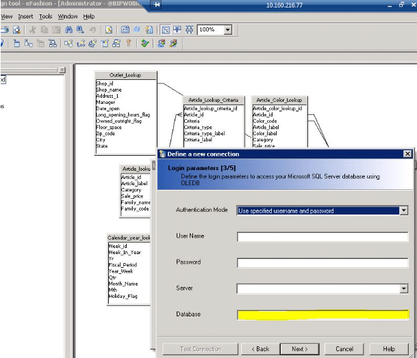Close the left side panel

62,70
